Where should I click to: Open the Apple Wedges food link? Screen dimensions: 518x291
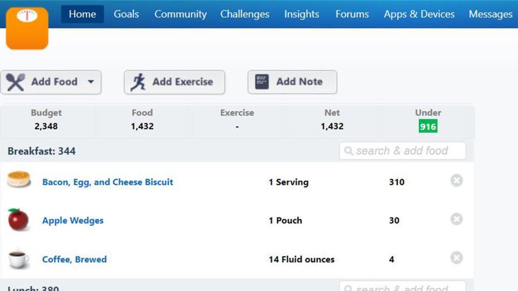(x=73, y=220)
